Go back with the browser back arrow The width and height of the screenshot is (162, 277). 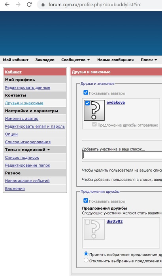[x=7, y=5]
